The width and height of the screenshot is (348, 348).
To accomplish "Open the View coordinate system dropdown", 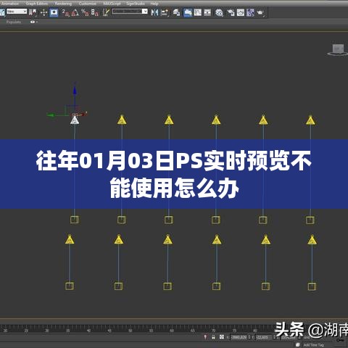I will [17, 12].
